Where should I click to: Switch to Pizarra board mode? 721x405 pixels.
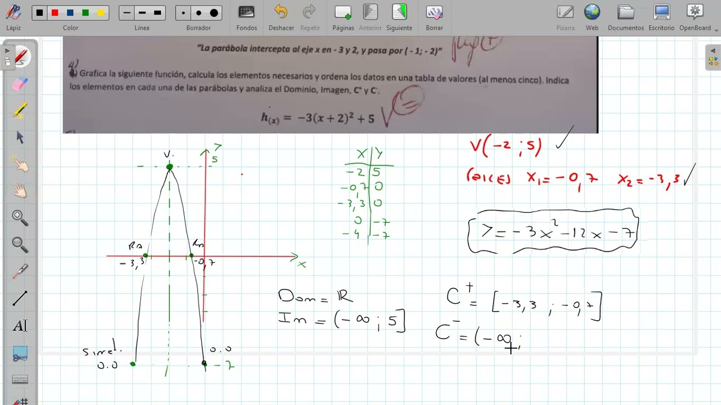tap(565, 16)
